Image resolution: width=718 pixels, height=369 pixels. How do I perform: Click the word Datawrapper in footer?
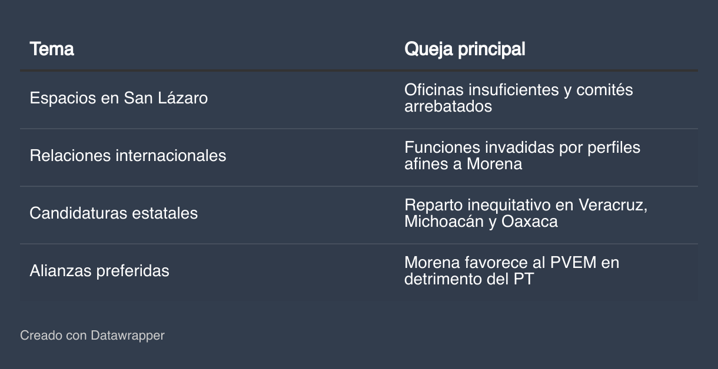(128, 336)
